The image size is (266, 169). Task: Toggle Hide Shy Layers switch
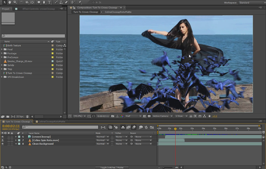click(123, 127)
